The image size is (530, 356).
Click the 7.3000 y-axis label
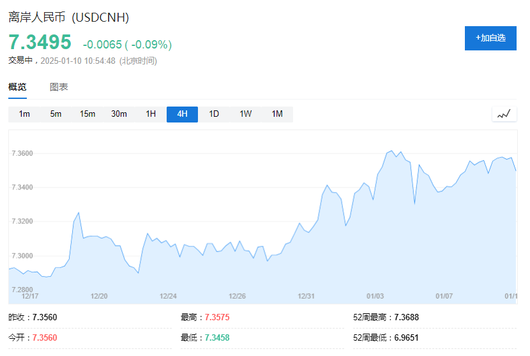point(22,256)
